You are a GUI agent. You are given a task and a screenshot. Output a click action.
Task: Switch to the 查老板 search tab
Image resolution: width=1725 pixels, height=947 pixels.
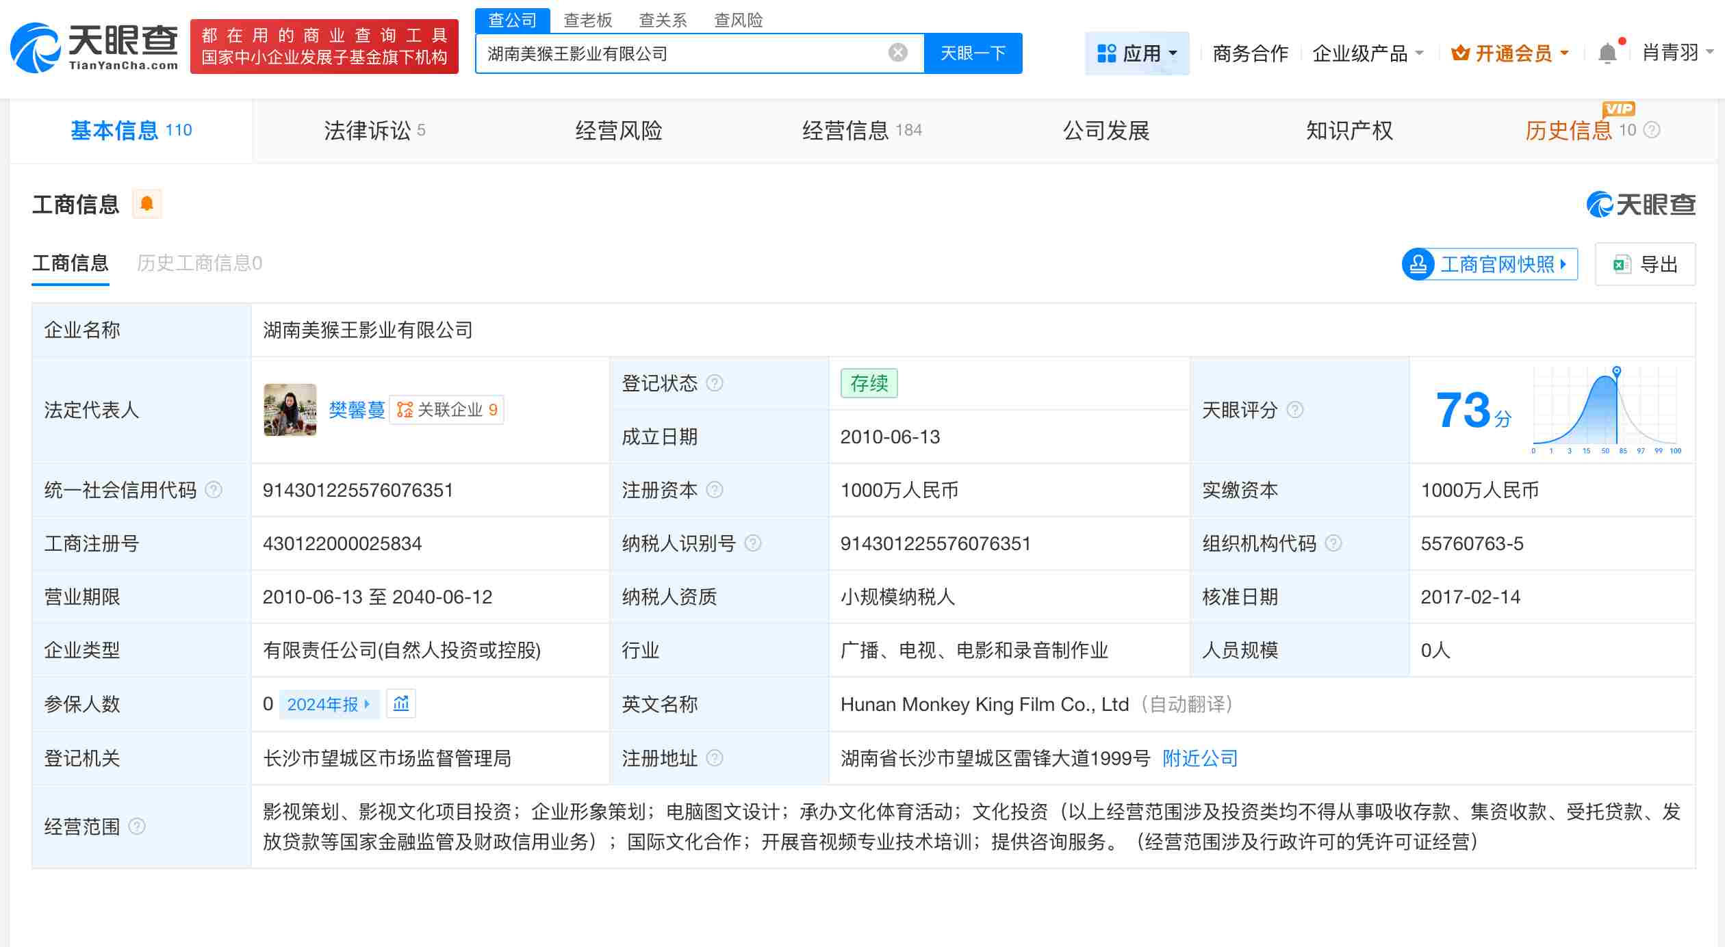click(587, 20)
